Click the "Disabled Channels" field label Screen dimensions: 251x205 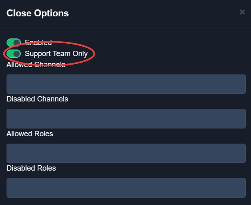[37, 99]
